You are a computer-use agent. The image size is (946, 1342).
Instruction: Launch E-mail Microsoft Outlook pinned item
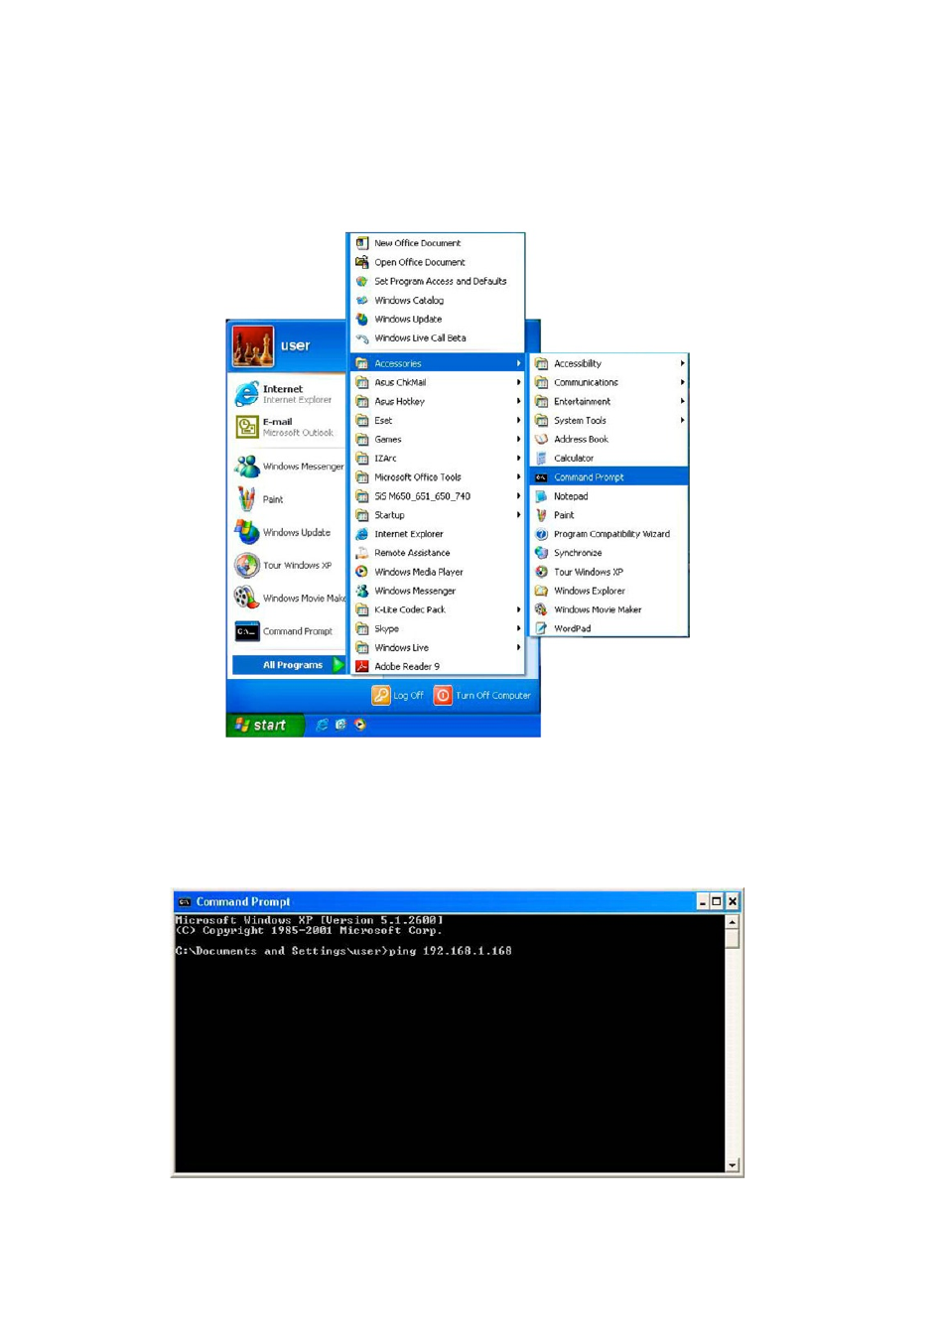point(289,427)
